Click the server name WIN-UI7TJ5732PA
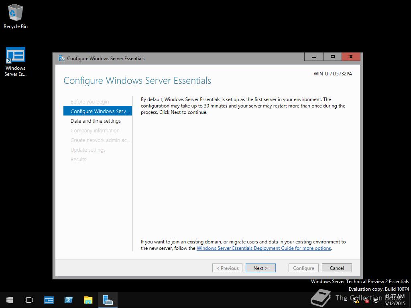The width and height of the screenshot is (411, 308). (x=333, y=74)
